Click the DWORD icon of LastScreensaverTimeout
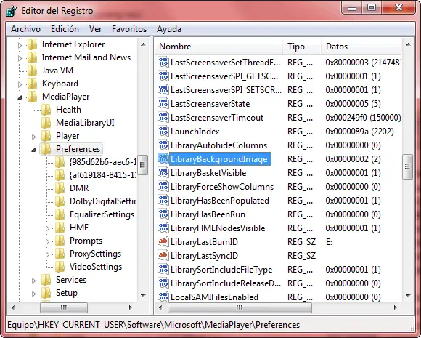Screen dimensions: 421x338 click(x=163, y=117)
